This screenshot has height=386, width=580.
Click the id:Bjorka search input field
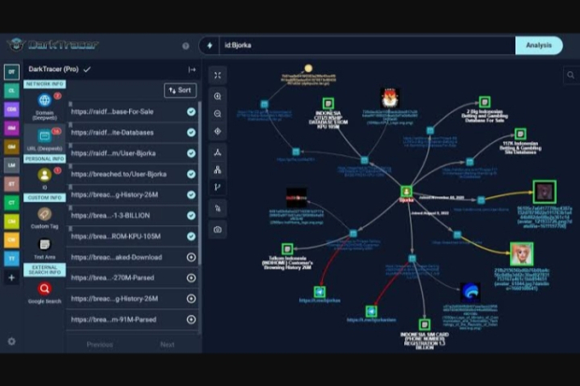[365, 45]
